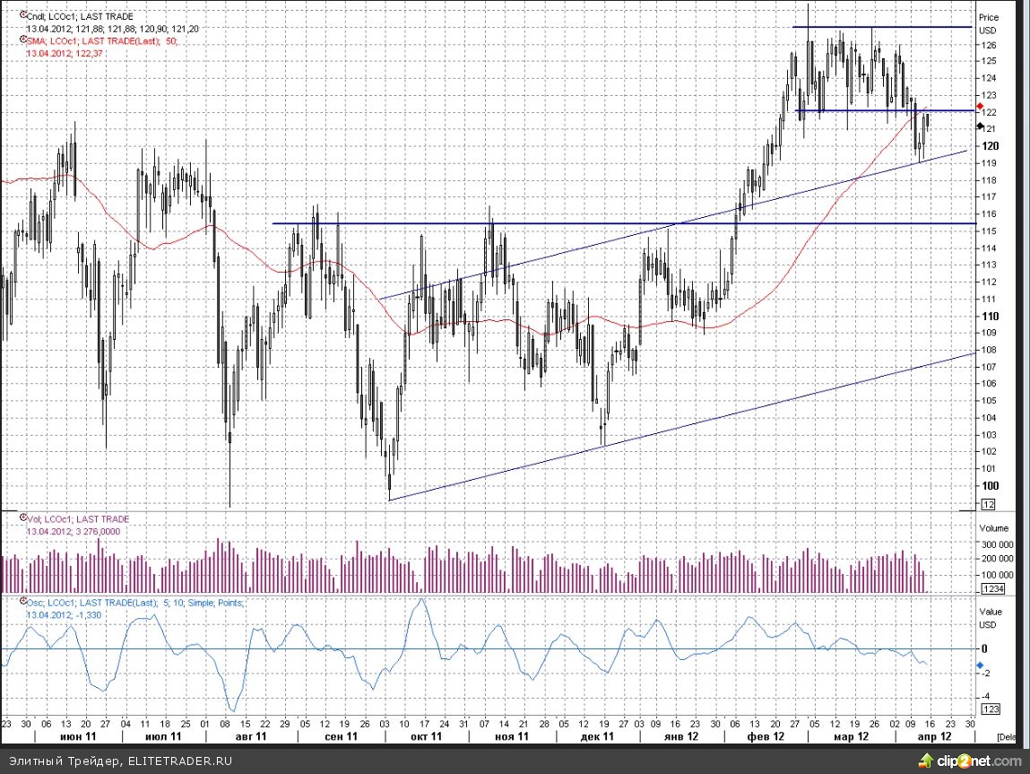Toggle the '123' precision box on oscillator axis

(x=990, y=709)
